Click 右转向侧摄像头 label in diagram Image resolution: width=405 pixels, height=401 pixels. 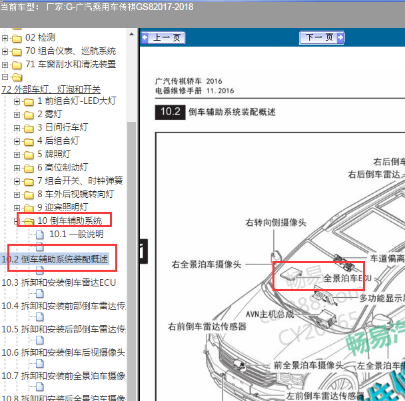[x=276, y=222]
